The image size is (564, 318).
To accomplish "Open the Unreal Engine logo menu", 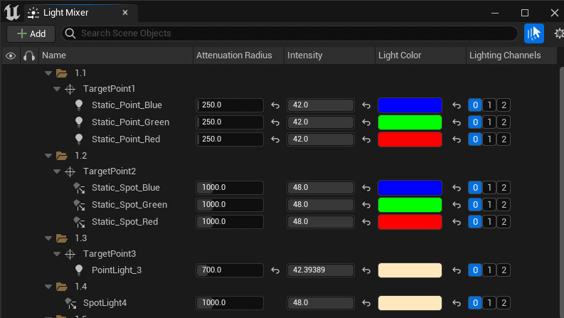I will 12,13.
